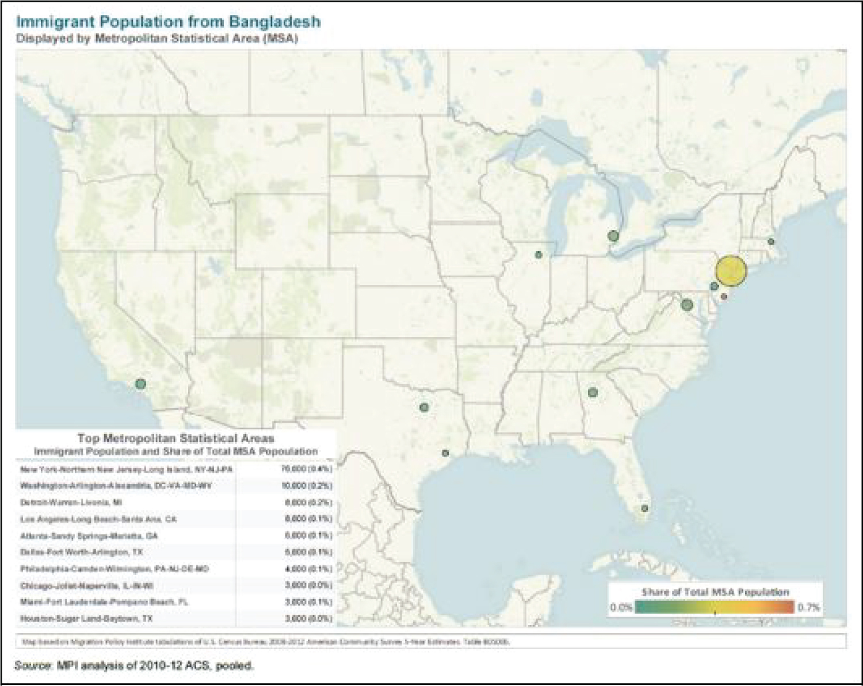Select the Philadelphia marker southwest of New York
This screenshot has height=686, width=863.
pos(714,286)
